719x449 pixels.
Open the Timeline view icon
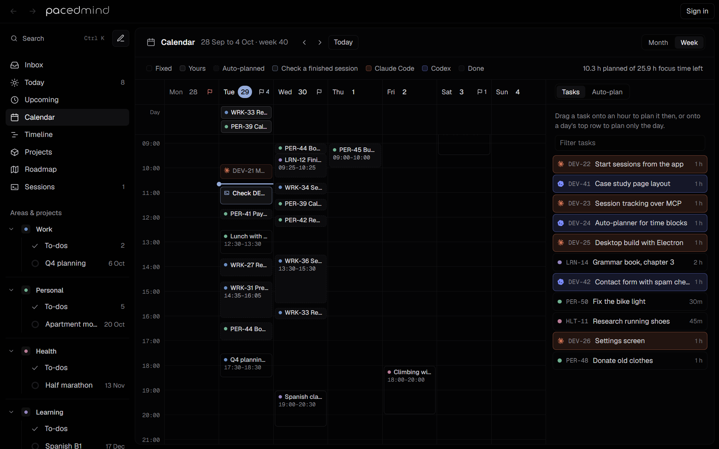pos(15,135)
